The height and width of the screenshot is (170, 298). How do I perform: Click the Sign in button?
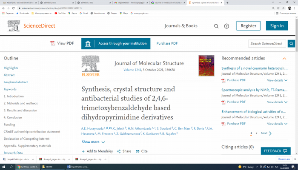click(x=277, y=26)
